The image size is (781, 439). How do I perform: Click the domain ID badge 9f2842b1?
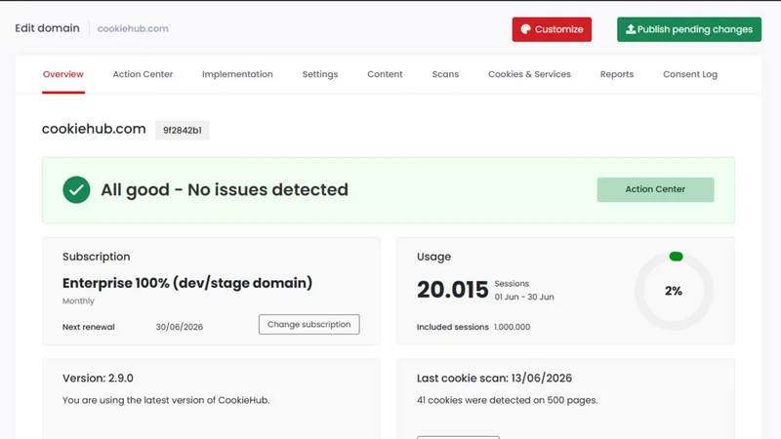pyautogui.click(x=183, y=131)
